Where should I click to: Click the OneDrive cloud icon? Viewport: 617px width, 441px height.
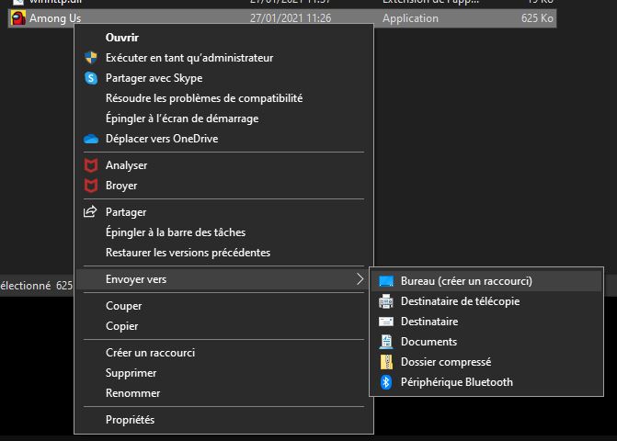click(x=90, y=139)
